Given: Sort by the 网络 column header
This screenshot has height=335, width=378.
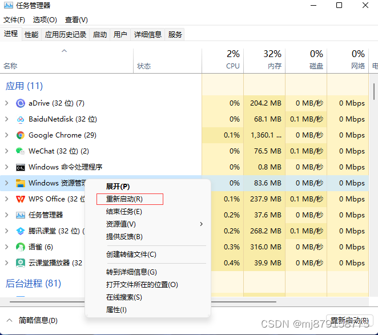Looking at the screenshot, I should click(x=348, y=60).
